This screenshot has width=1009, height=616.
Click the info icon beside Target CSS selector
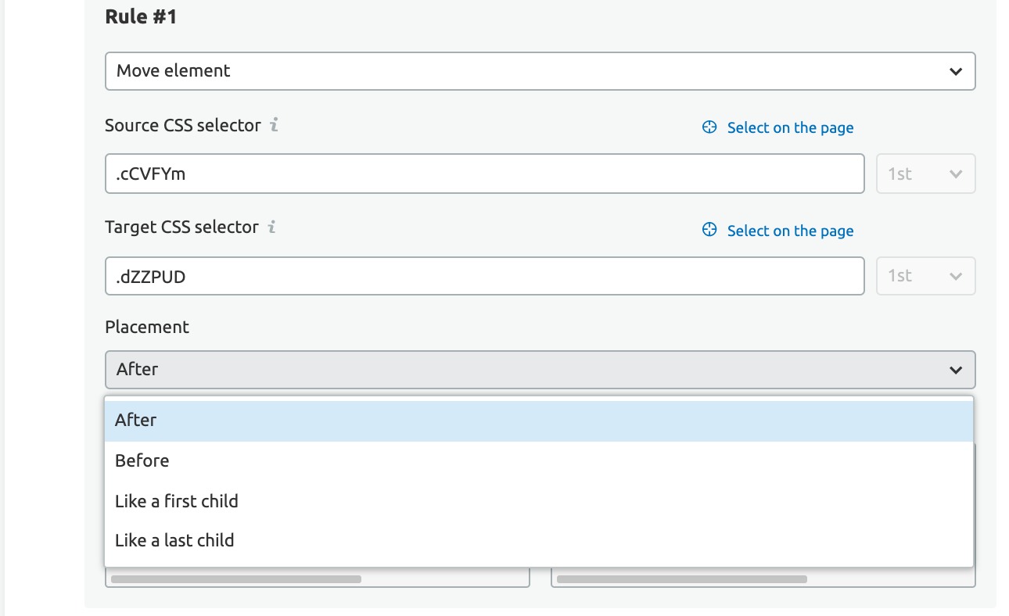[271, 227]
